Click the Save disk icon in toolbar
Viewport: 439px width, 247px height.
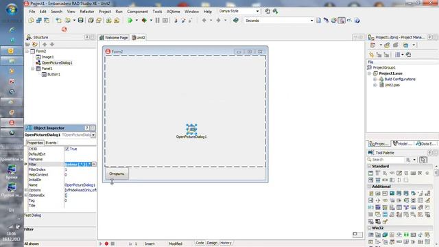click(81, 21)
